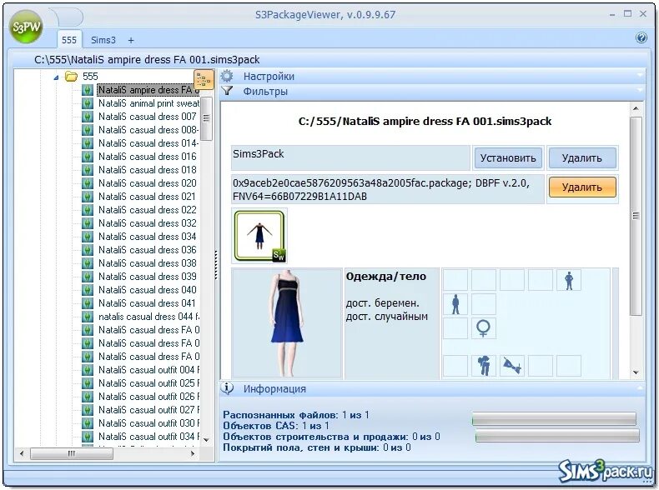Click tree horizontal scrollbar right arrow
The height and width of the screenshot is (490, 659).
pyautogui.click(x=193, y=453)
